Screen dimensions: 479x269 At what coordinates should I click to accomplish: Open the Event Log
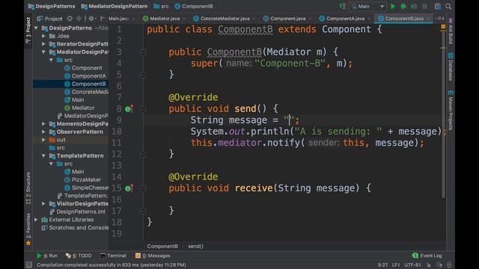click(427, 256)
